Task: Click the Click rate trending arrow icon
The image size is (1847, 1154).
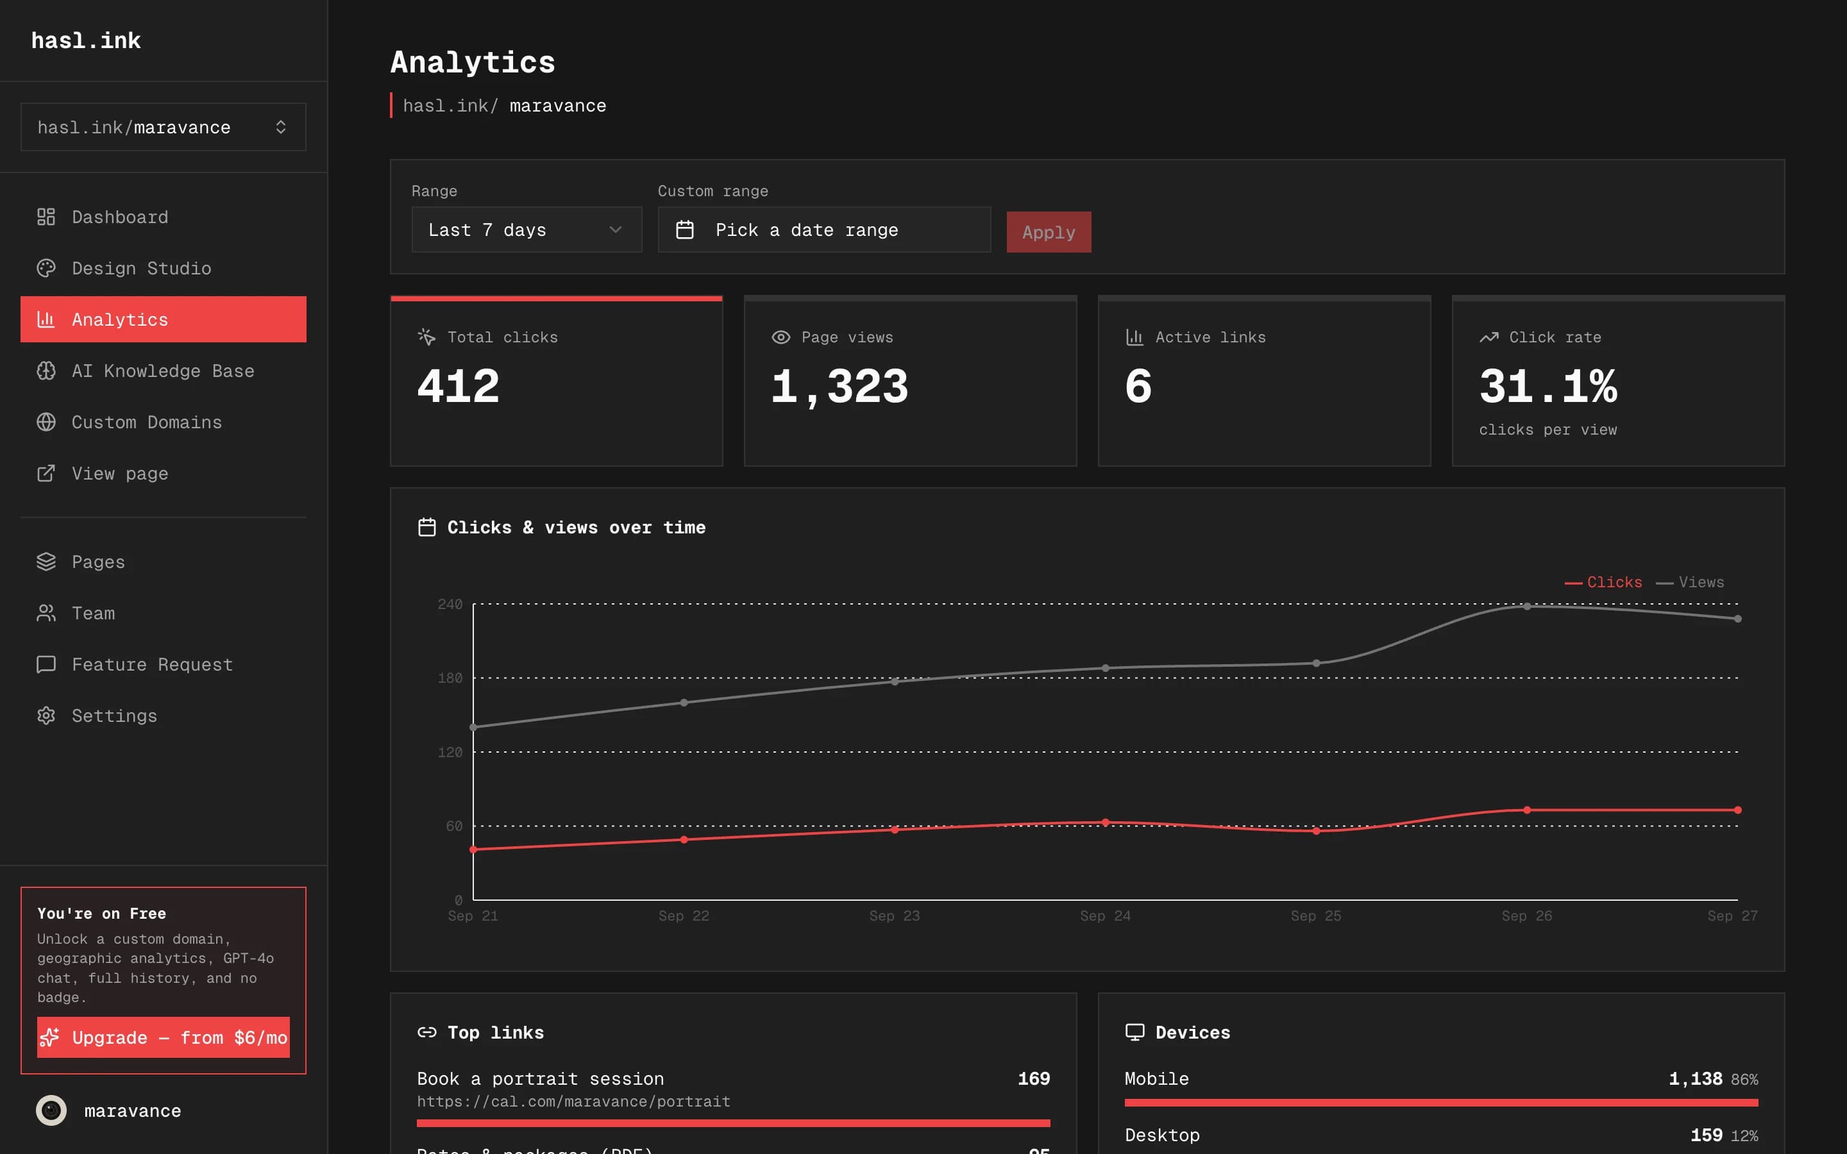Action: coord(1489,337)
